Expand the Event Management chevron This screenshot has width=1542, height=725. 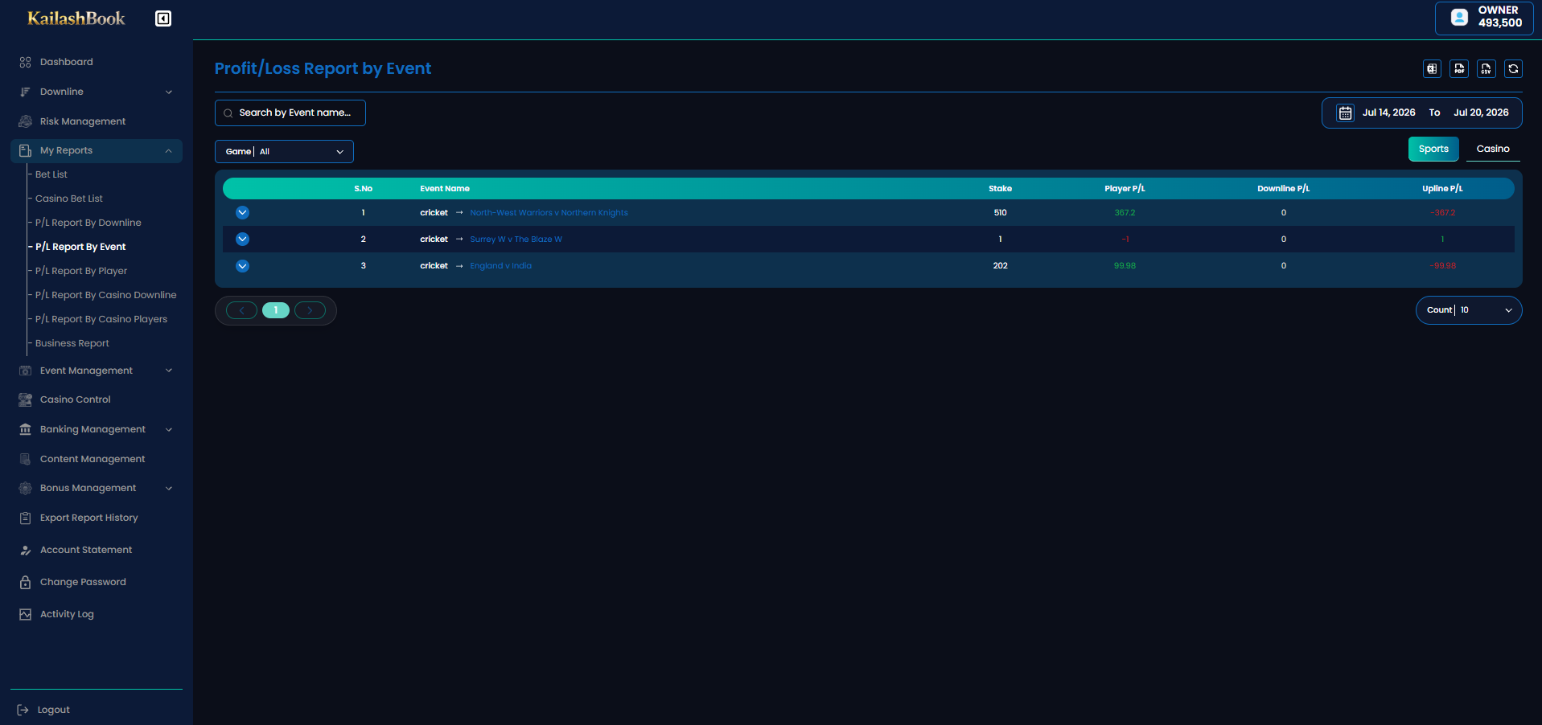point(169,371)
